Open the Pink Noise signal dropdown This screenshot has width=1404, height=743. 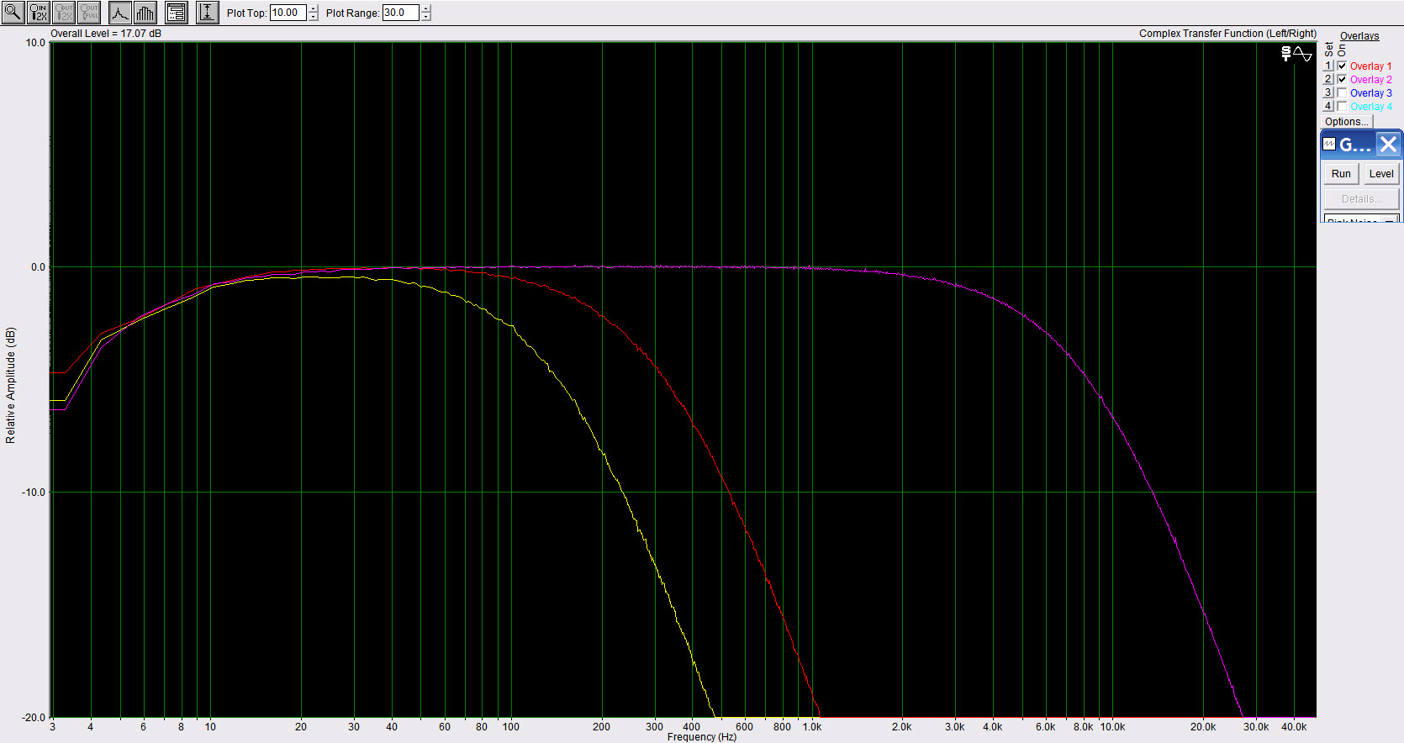[1391, 220]
